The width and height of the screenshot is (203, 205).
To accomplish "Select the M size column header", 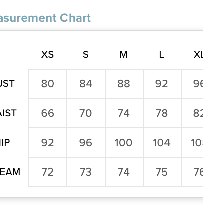I will click(124, 55).
